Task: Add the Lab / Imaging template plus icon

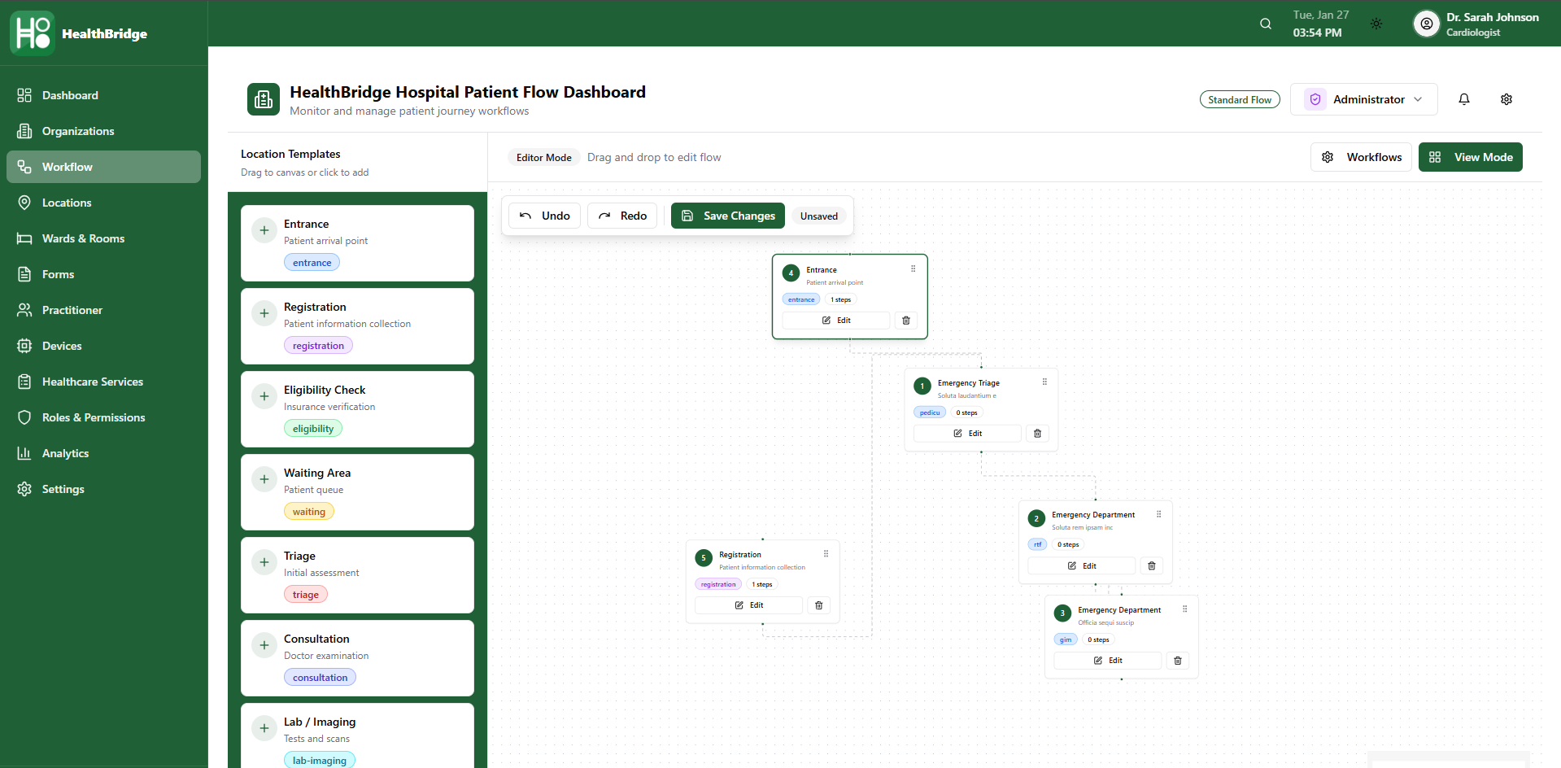Action: click(264, 728)
